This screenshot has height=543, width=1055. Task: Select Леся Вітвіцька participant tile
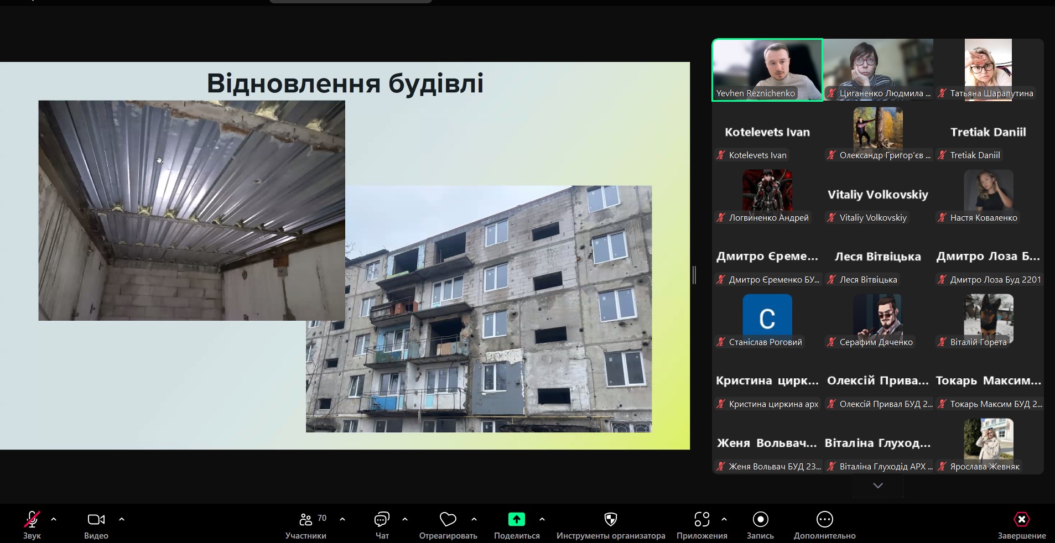(878, 257)
